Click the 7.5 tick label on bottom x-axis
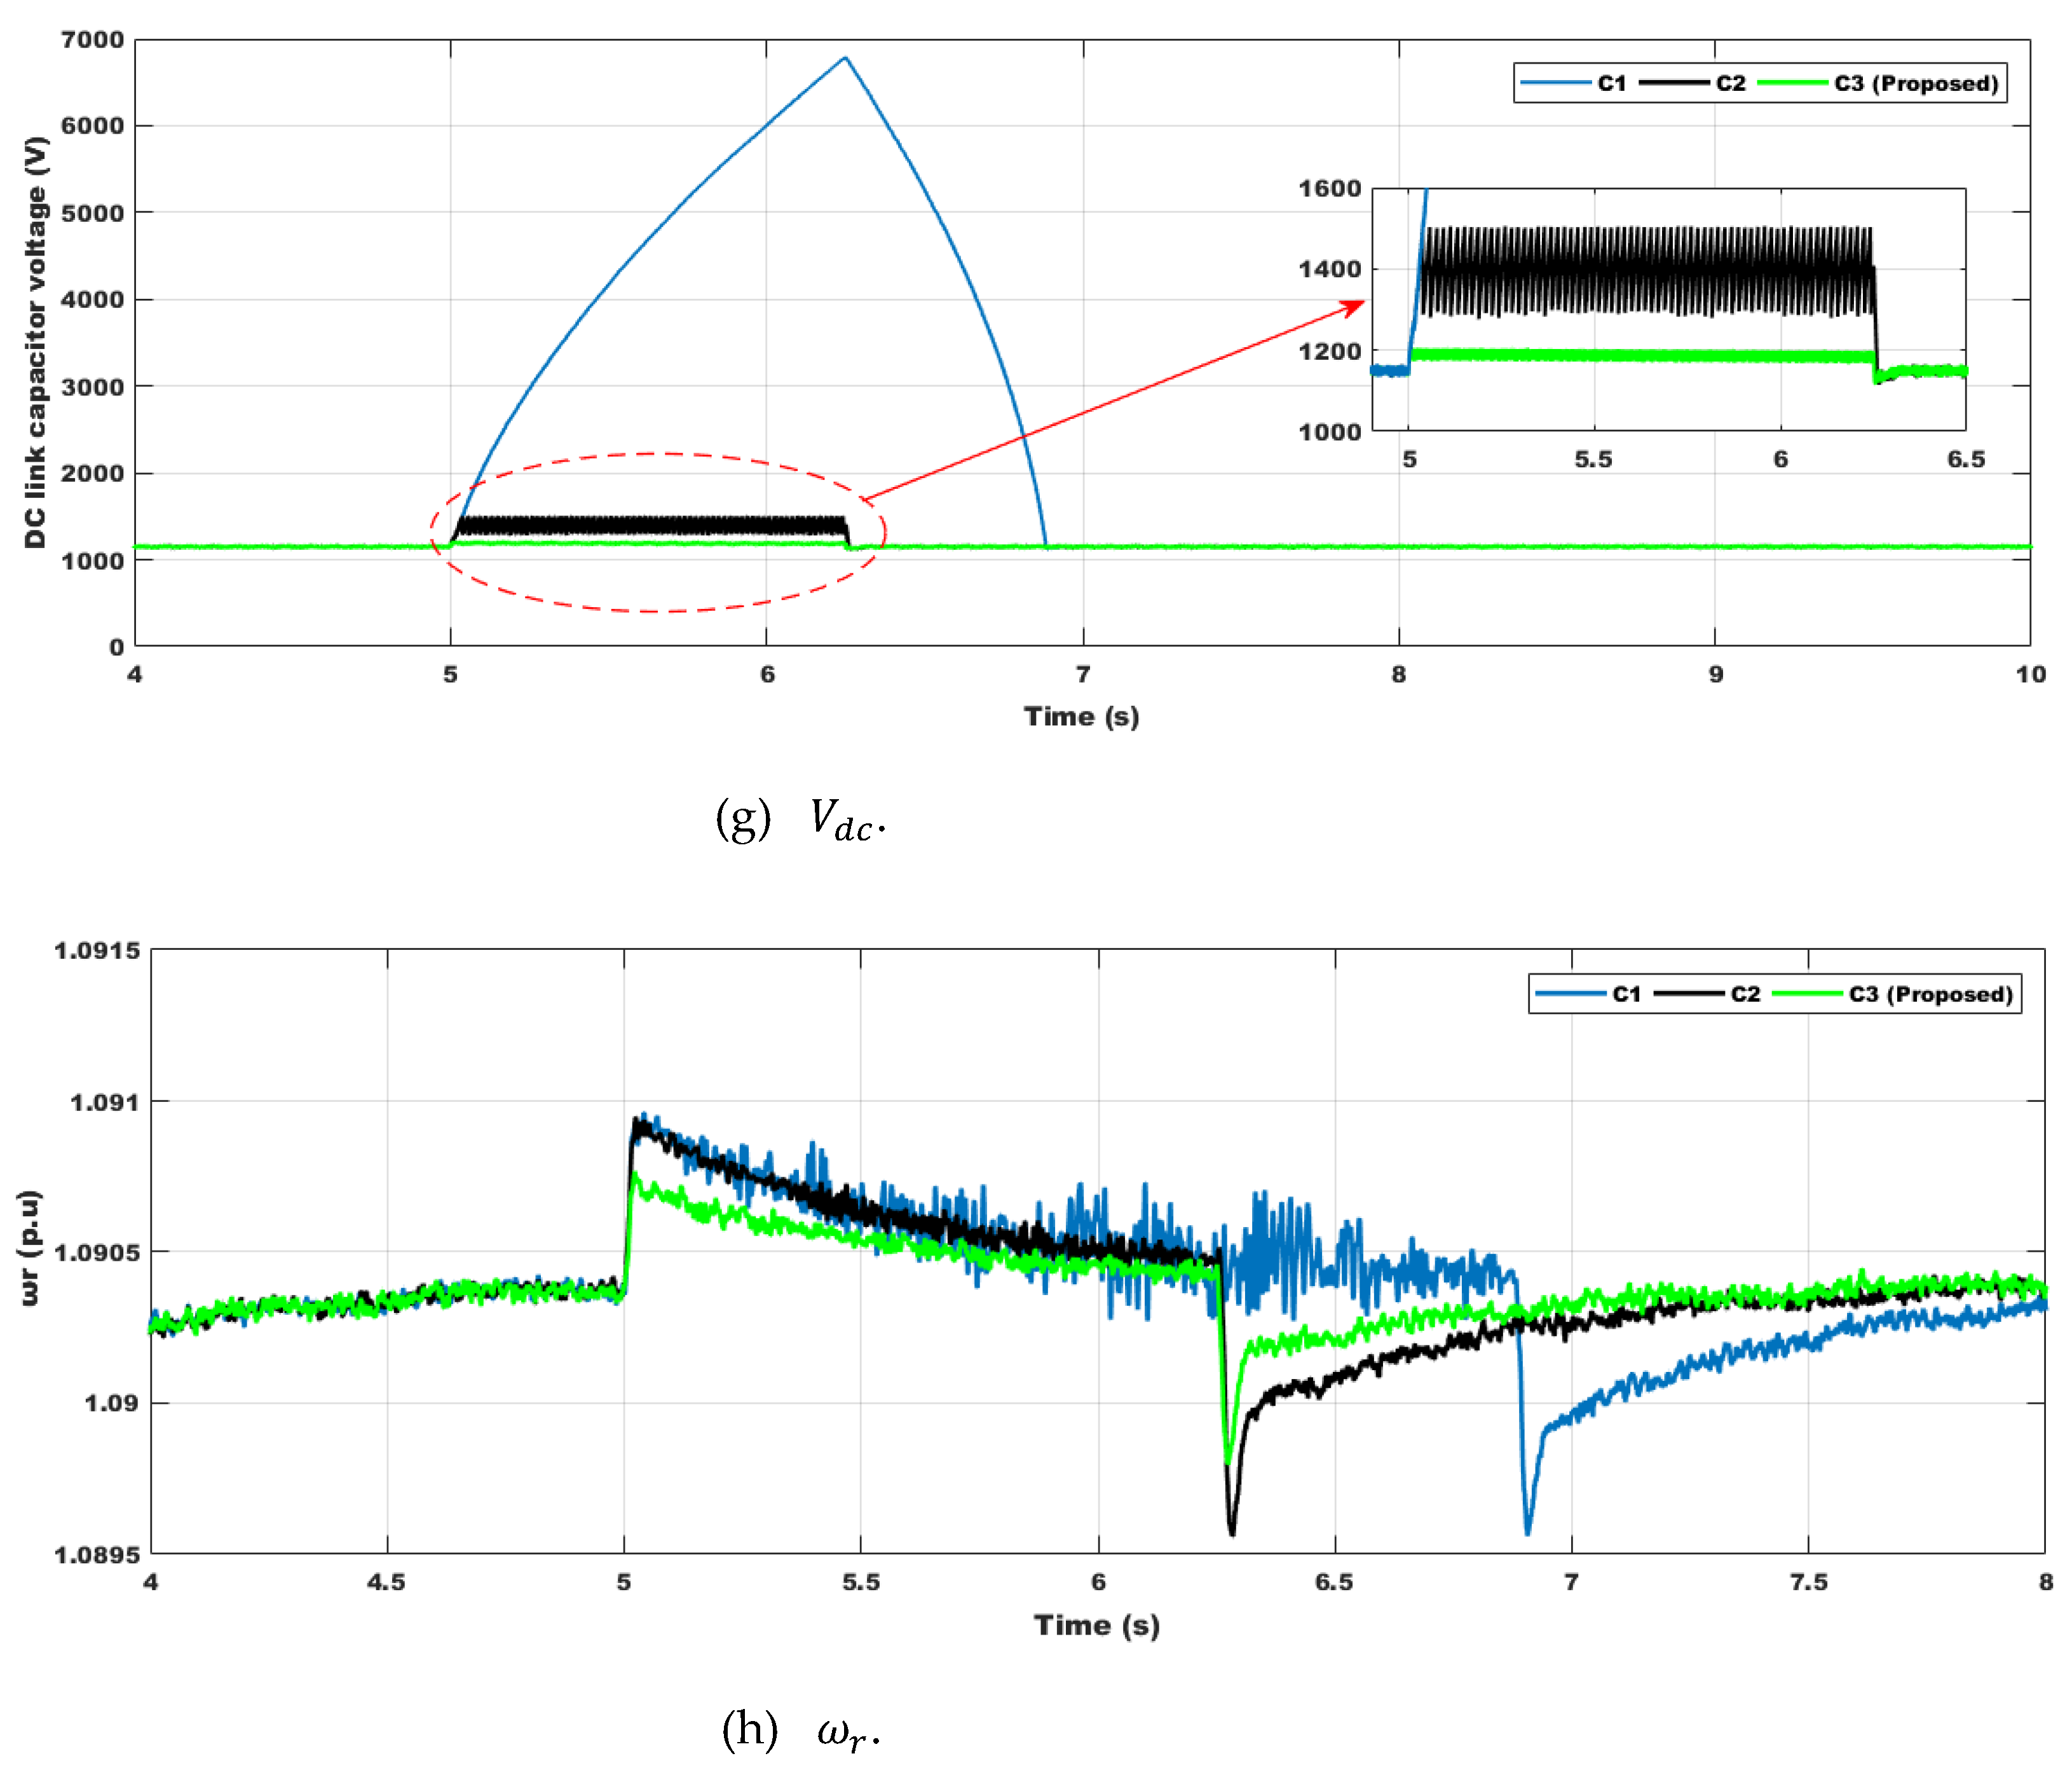 1808,1582
